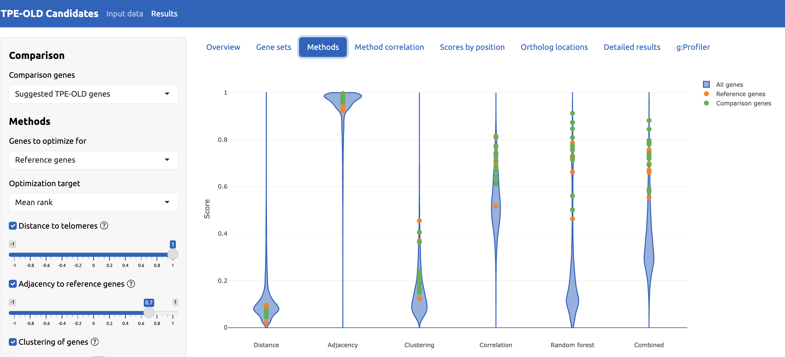Toggle All genes legend square marker

point(706,85)
